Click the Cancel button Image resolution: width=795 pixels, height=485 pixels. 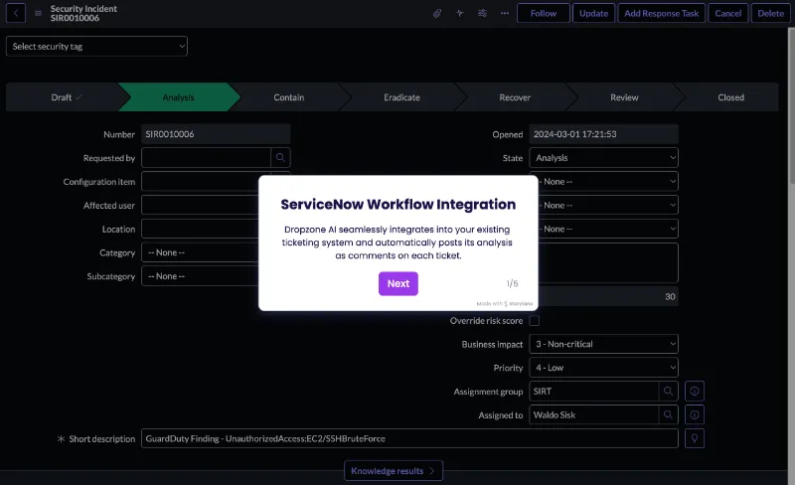coord(728,13)
